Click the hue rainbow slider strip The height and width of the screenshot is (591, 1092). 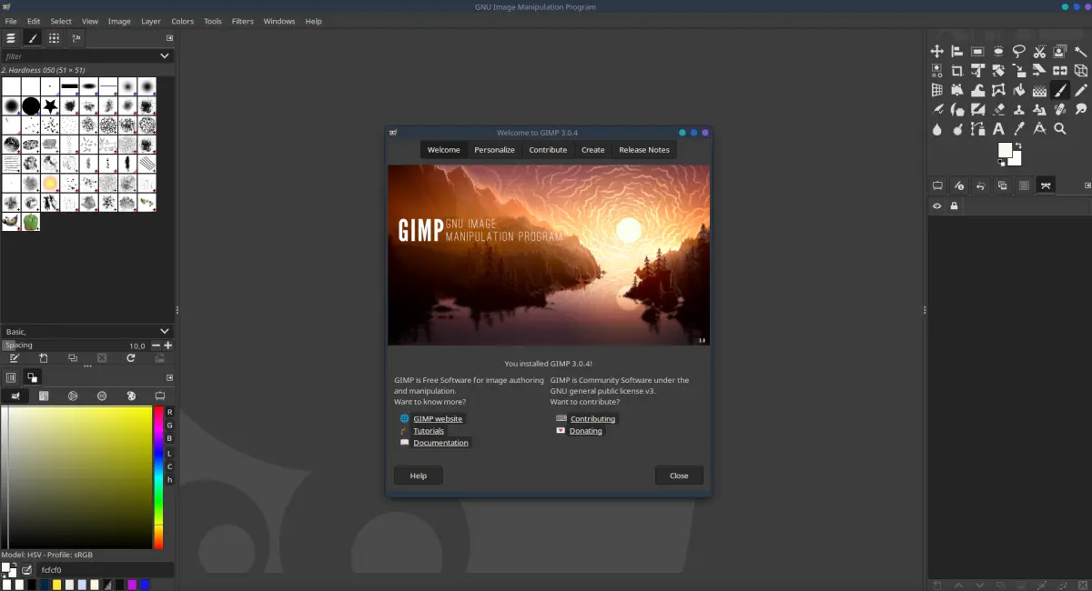158,477
